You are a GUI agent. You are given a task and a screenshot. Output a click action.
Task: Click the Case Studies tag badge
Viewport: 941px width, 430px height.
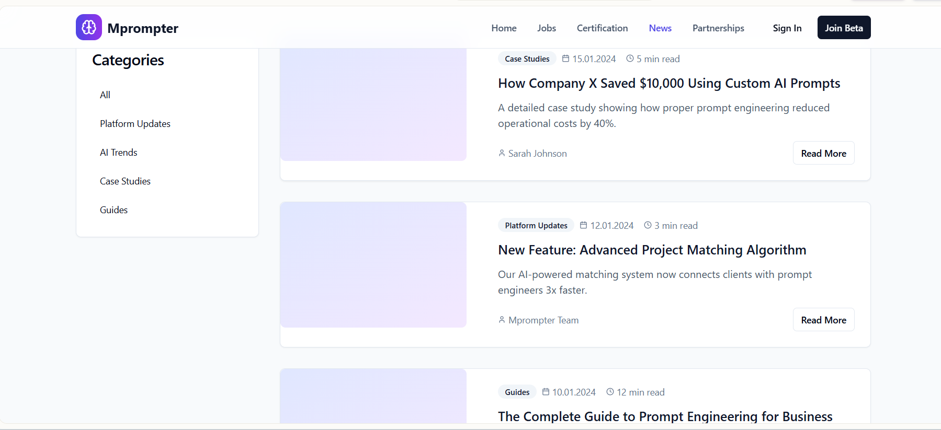(x=527, y=59)
